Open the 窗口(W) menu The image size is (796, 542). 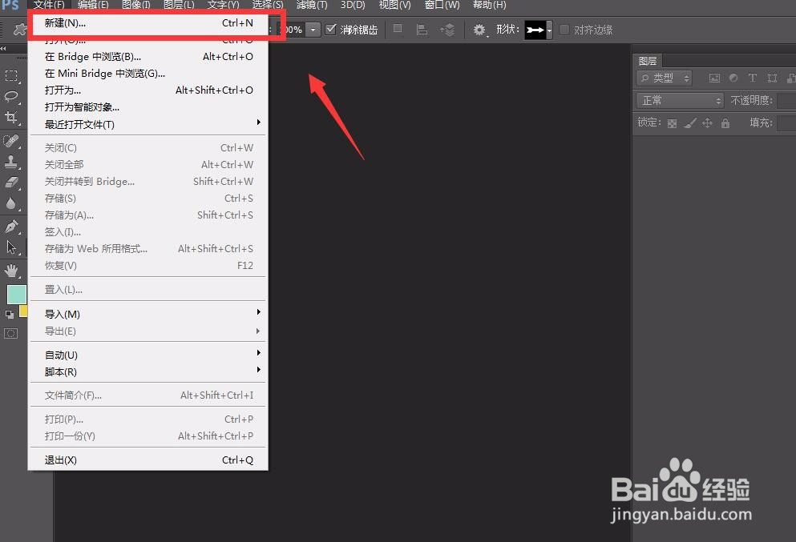click(x=442, y=5)
